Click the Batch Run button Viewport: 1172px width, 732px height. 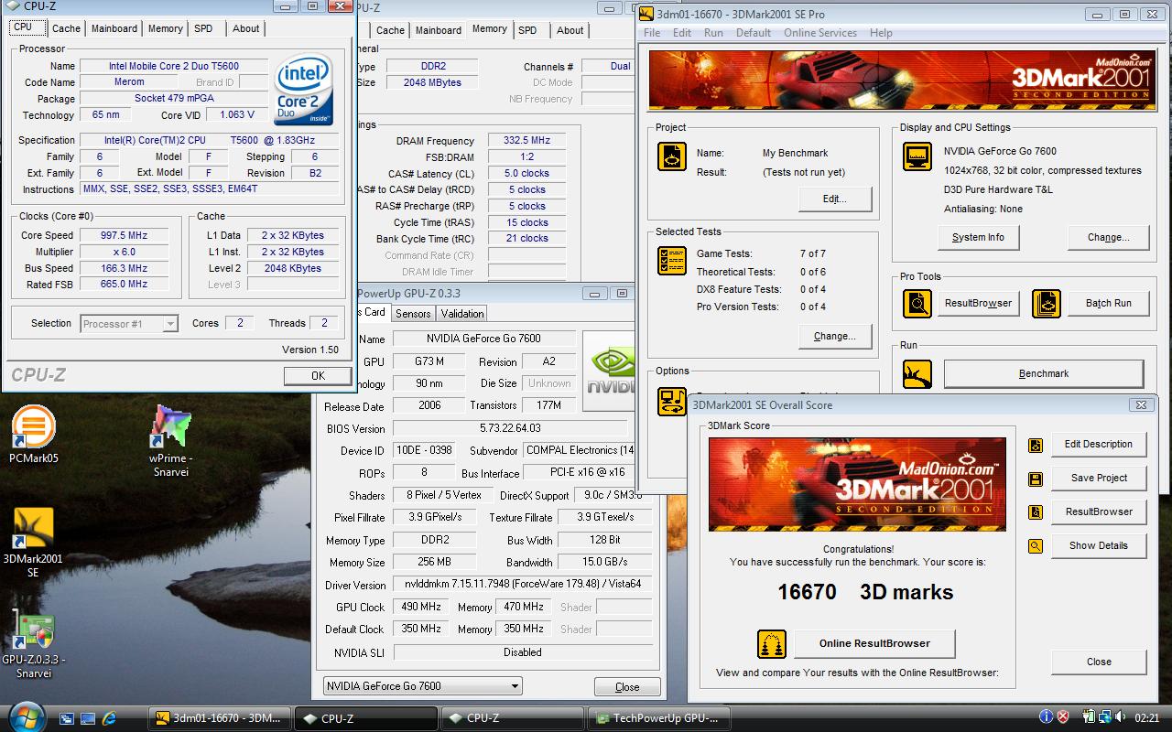tap(1109, 303)
